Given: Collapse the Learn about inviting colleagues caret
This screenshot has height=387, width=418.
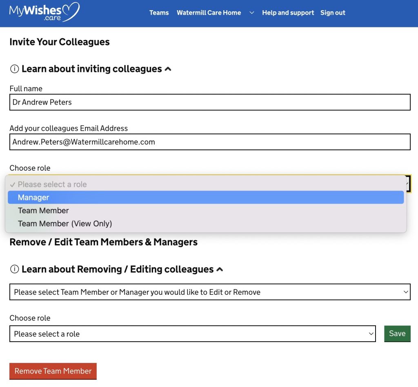Looking at the screenshot, I should [168, 69].
